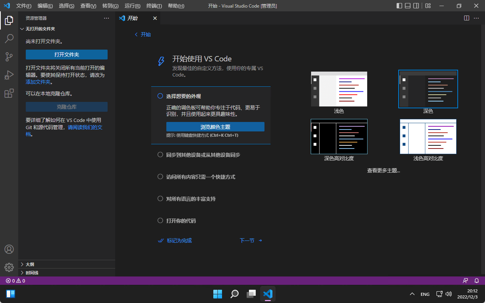Open the Explorer view in activity bar
485x303 pixels.
(9, 20)
